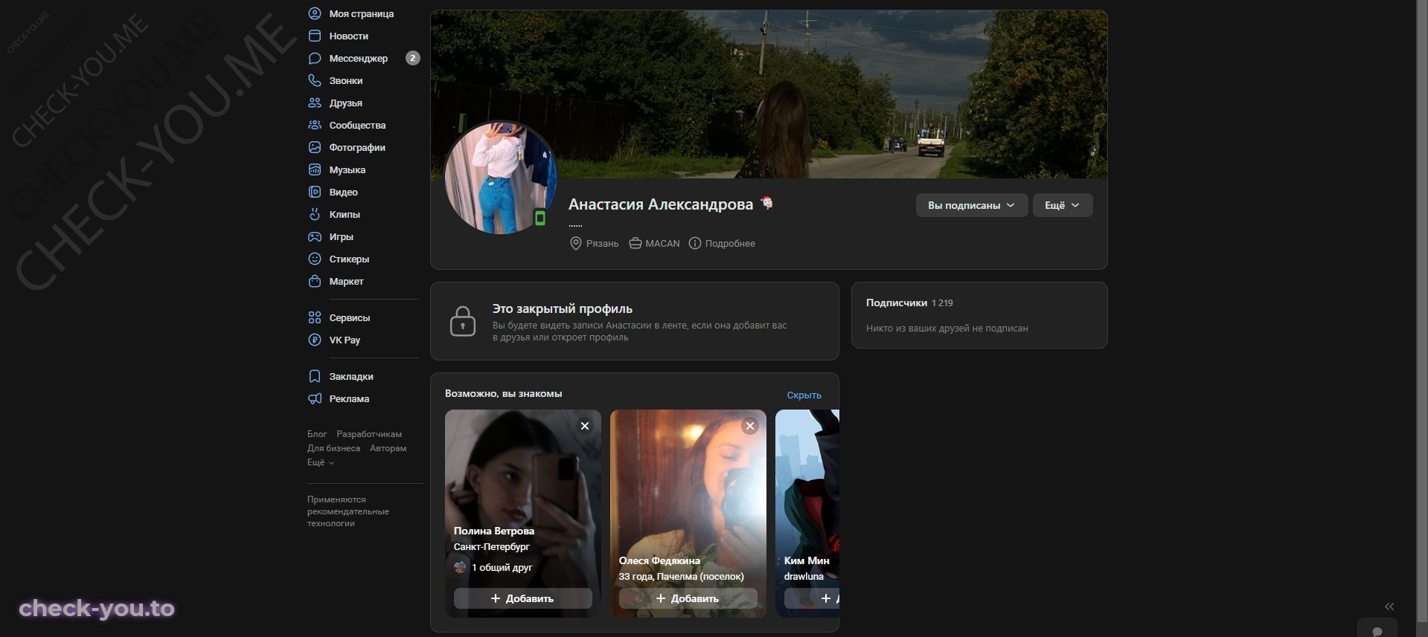Hide suggestions with Скрыть link
1428x637 pixels.
[x=804, y=395]
